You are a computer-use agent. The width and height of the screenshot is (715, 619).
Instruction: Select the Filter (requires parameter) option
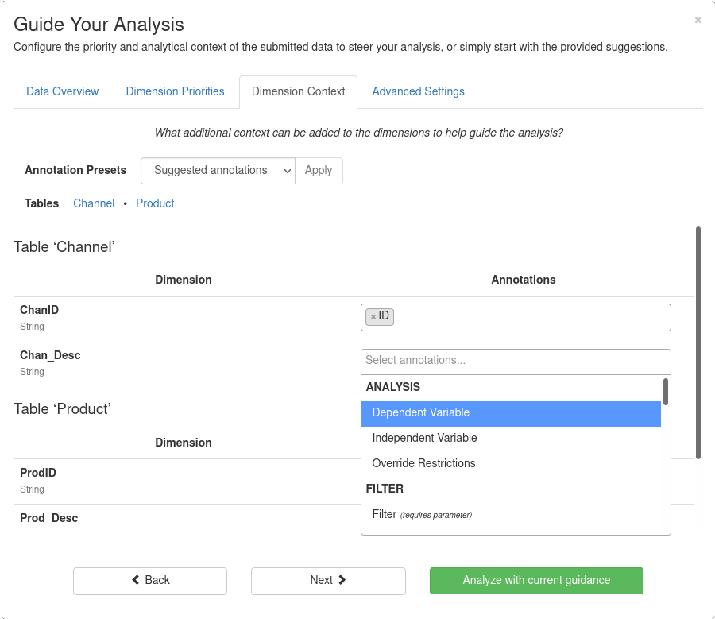[x=511, y=515]
